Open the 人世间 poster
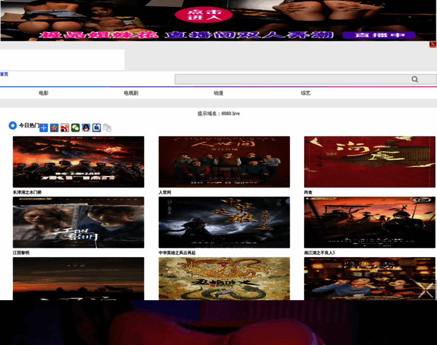This screenshot has height=345, width=437. pyautogui.click(x=224, y=162)
